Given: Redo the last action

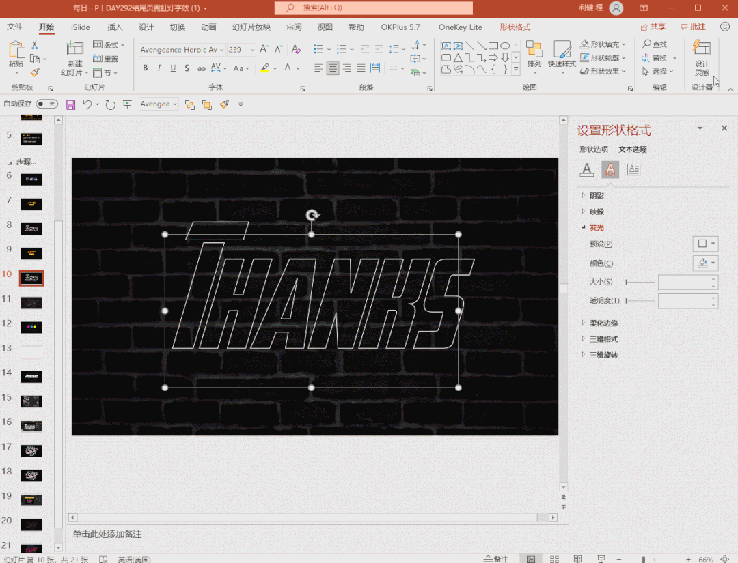Looking at the screenshot, I should coord(110,105).
